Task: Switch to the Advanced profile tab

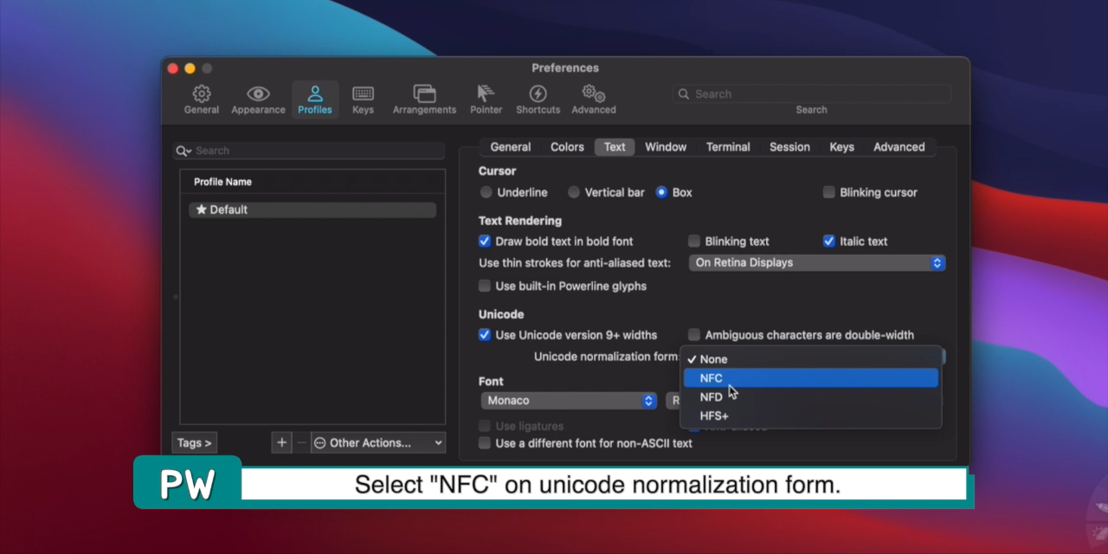Action: 899,147
